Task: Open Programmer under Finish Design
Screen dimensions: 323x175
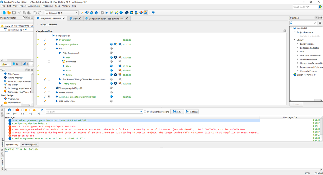Action: pos(13,99)
